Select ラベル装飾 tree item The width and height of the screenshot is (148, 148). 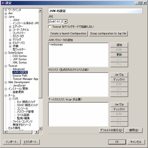pyautogui.click(x=23, y=115)
